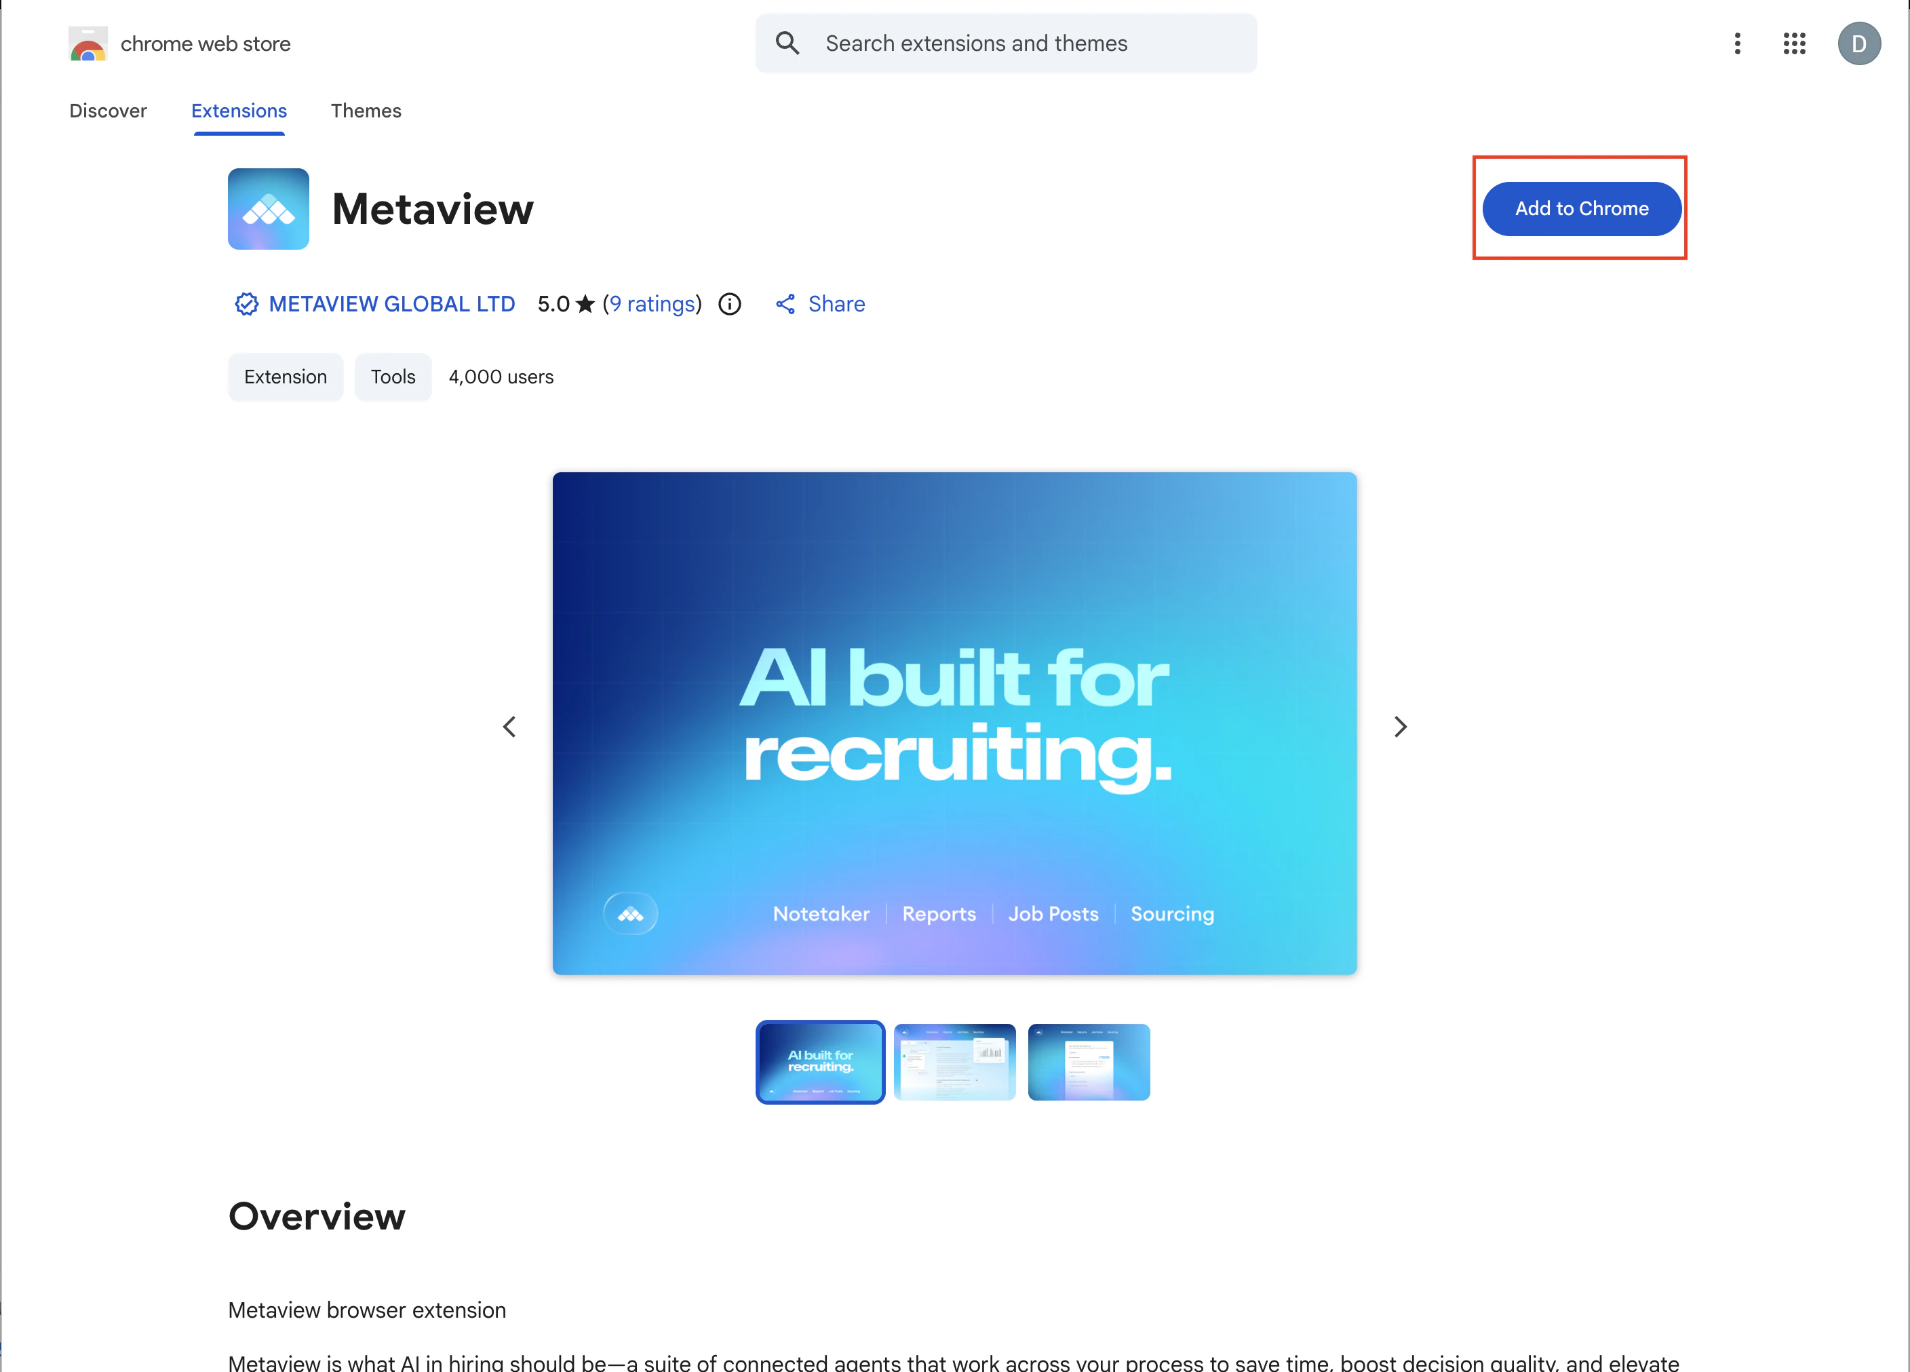Click the search magnifier icon
Screen dimensions: 1910x1372
(x=787, y=43)
